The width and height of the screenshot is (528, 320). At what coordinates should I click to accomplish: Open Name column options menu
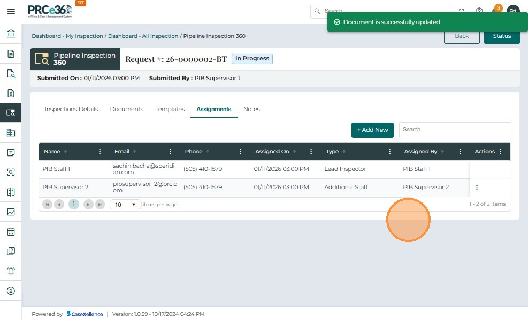[x=100, y=152]
